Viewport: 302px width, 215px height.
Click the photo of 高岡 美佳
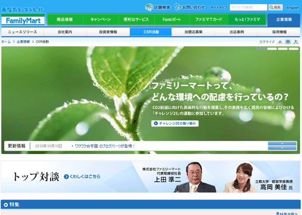[x=241, y=178]
